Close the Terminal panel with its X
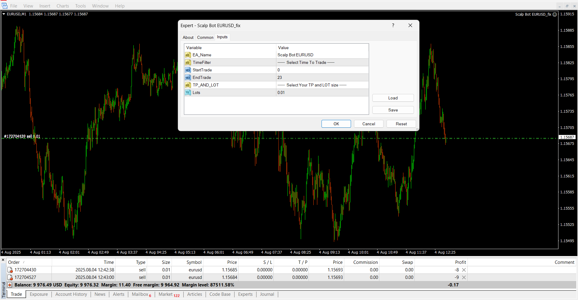Image resolution: width=578 pixels, height=300 pixels. point(3,260)
